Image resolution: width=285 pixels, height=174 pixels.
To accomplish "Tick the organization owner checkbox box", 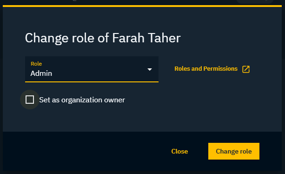I will [x=30, y=100].
